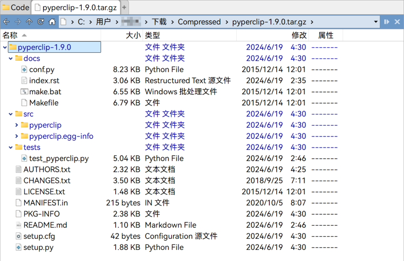The height and width of the screenshot is (261, 404).
Task: Click the '42 bytes' size cell
Action: pyautogui.click(x=125, y=236)
